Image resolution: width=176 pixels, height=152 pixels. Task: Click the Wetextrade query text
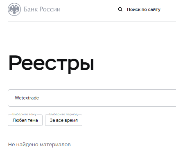[27, 98]
